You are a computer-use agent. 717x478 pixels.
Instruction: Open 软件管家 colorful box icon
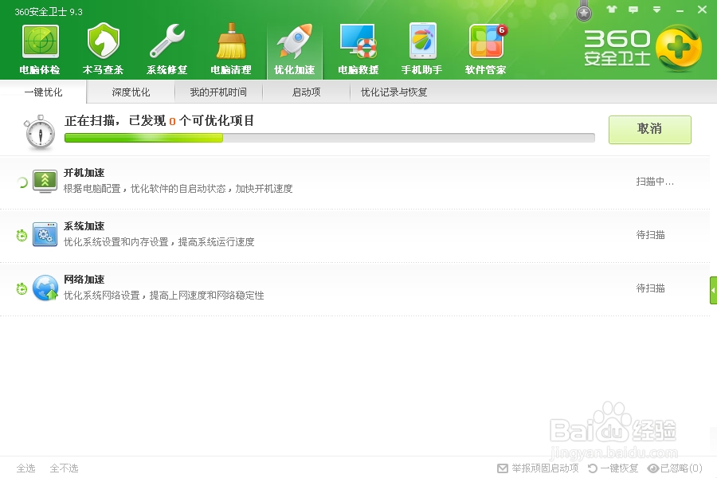pyautogui.click(x=486, y=41)
